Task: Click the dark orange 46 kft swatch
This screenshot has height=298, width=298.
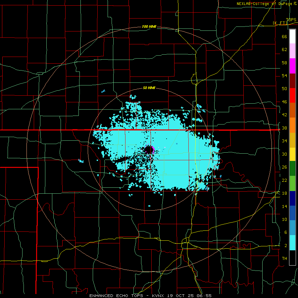Action: [292, 110]
